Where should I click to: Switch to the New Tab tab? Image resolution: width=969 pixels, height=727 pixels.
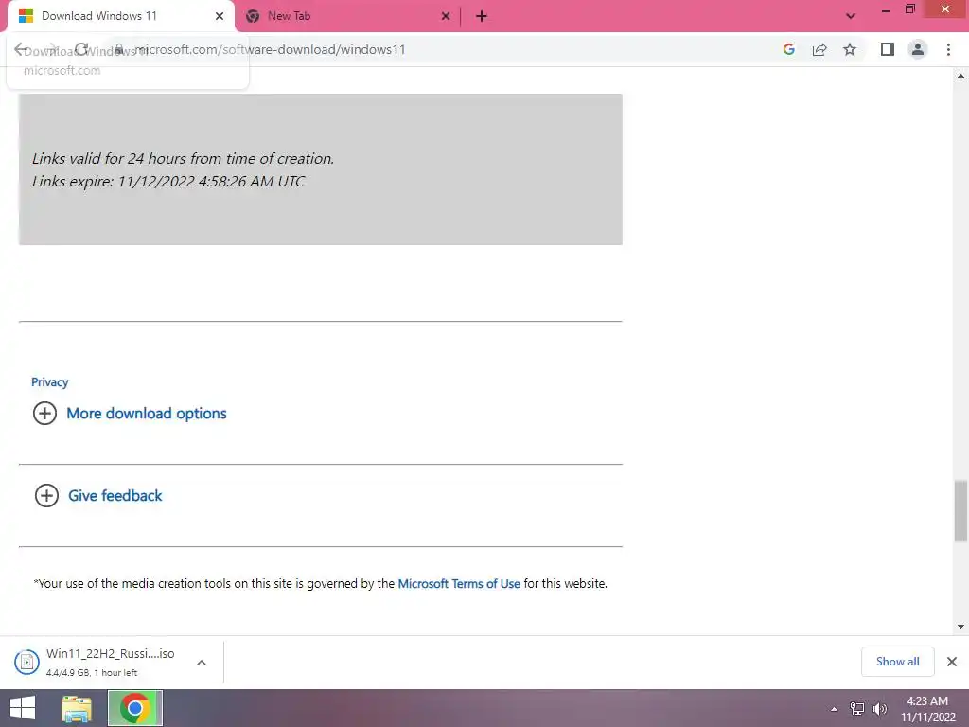pos(348,16)
